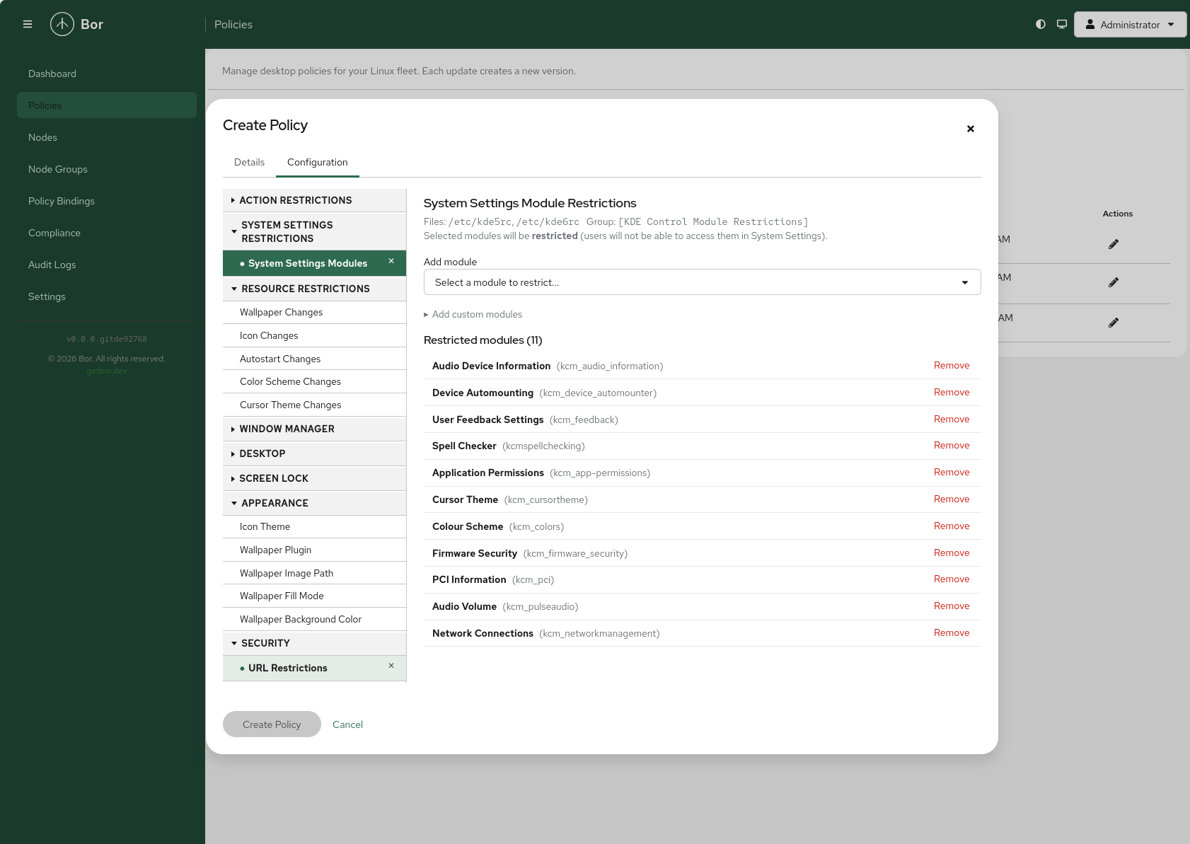Go to Node Groups in the sidebar
1190x844 pixels.
coord(107,169)
